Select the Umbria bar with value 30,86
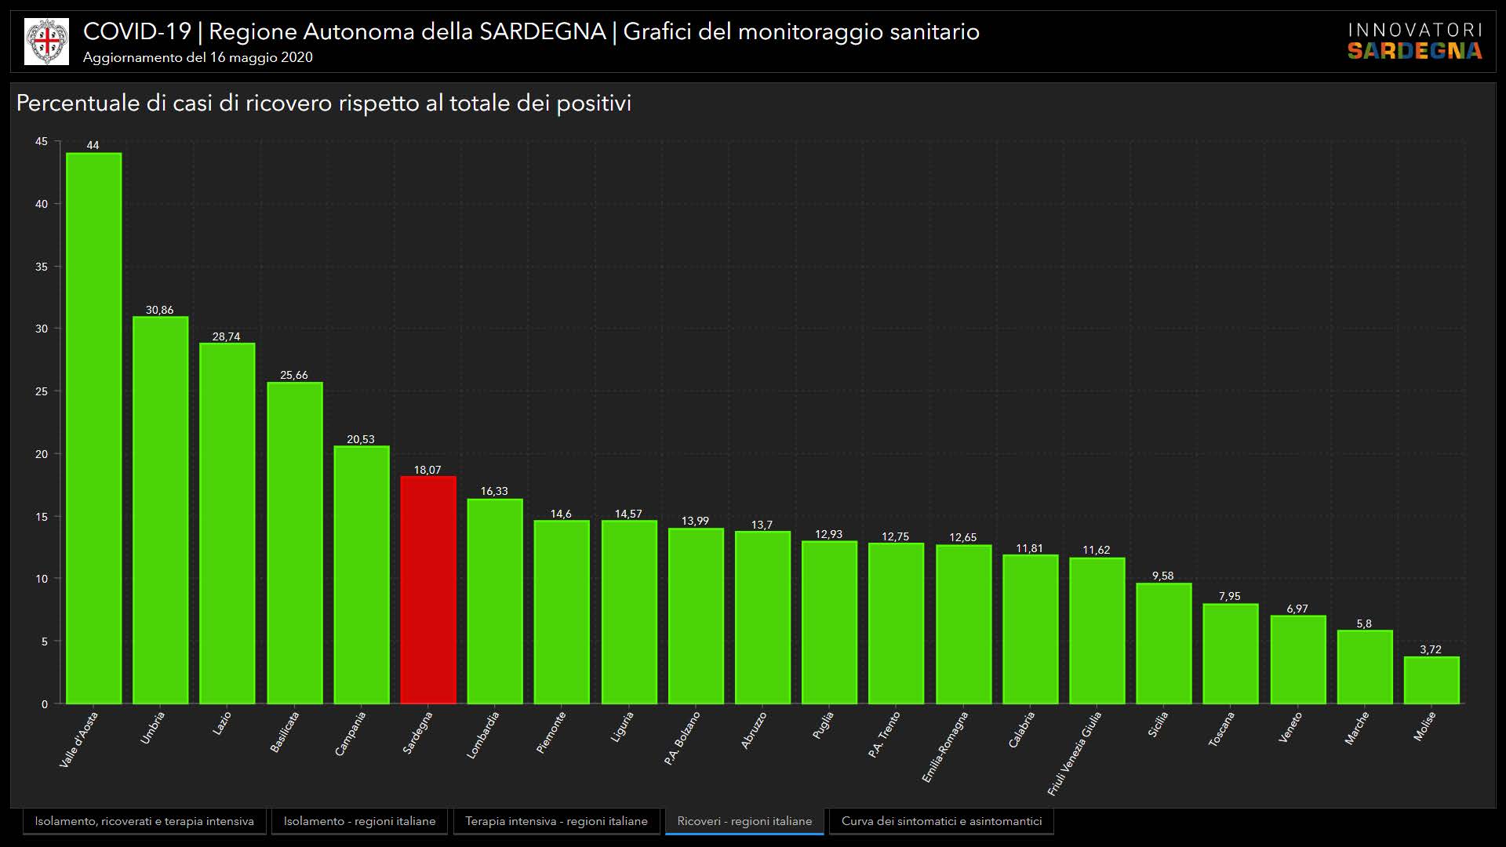The image size is (1506, 847). click(x=160, y=510)
